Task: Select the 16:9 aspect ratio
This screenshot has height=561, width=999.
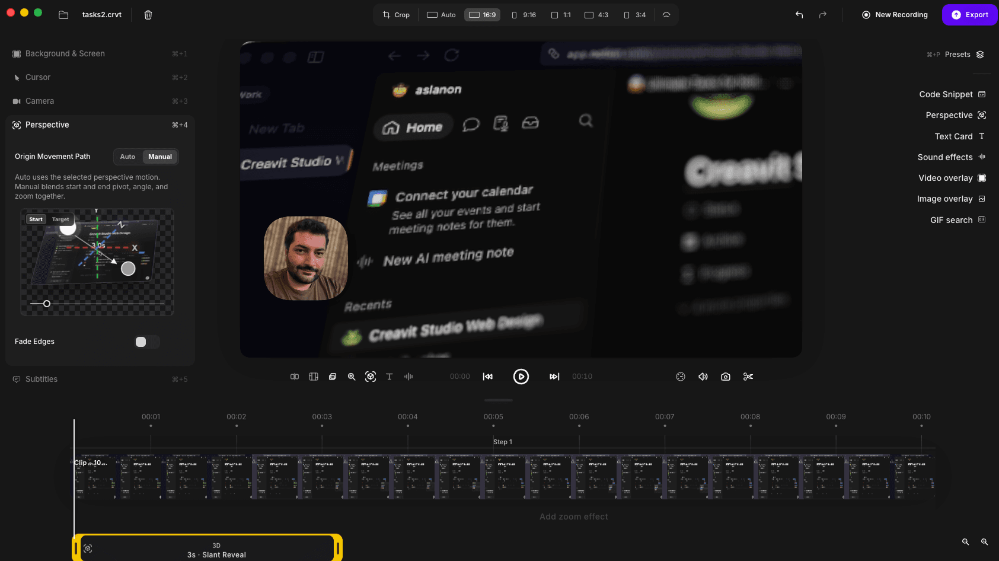Action: [x=483, y=15]
